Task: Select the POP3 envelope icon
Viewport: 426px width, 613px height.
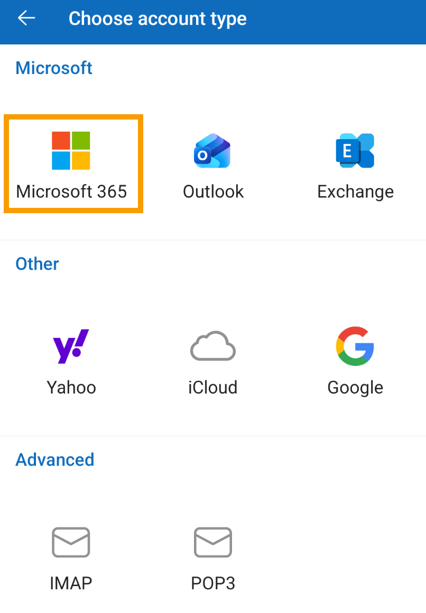Action: point(212,542)
